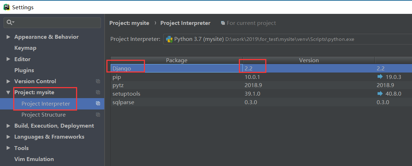412x166 pixels.
Task: Go to Vim Emulation settings
Action: coord(34,159)
